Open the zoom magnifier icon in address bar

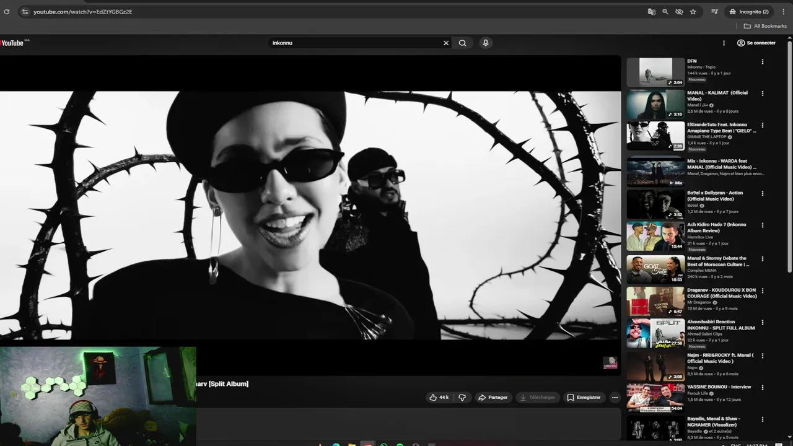665,12
